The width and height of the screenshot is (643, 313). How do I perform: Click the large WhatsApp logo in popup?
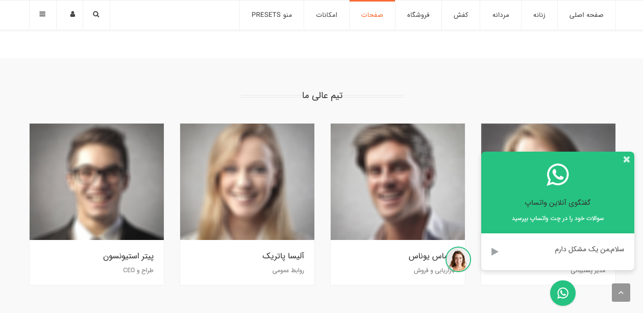click(x=558, y=175)
